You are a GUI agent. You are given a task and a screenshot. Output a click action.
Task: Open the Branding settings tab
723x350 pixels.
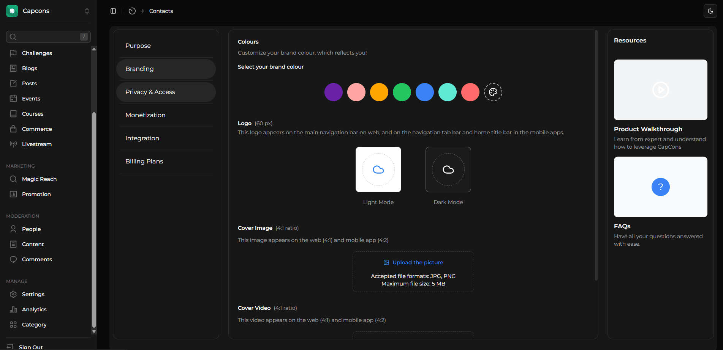166,69
